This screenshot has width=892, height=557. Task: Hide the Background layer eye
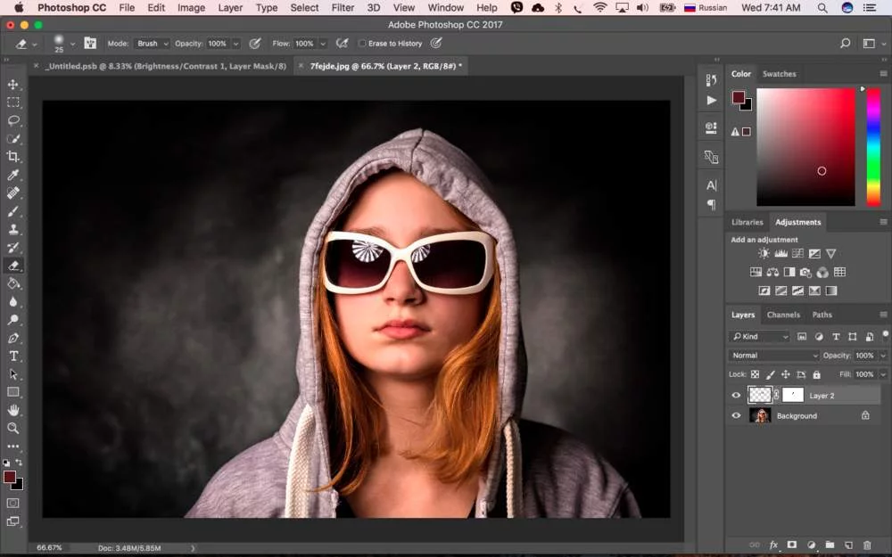tap(736, 416)
